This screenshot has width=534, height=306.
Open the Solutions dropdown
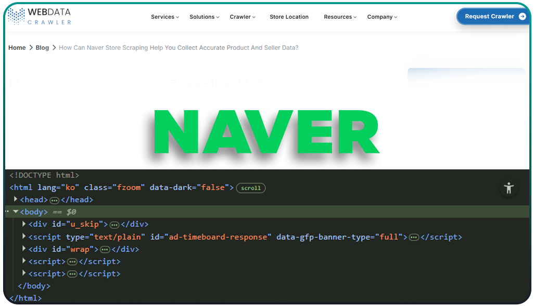click(x=204, y=17)
